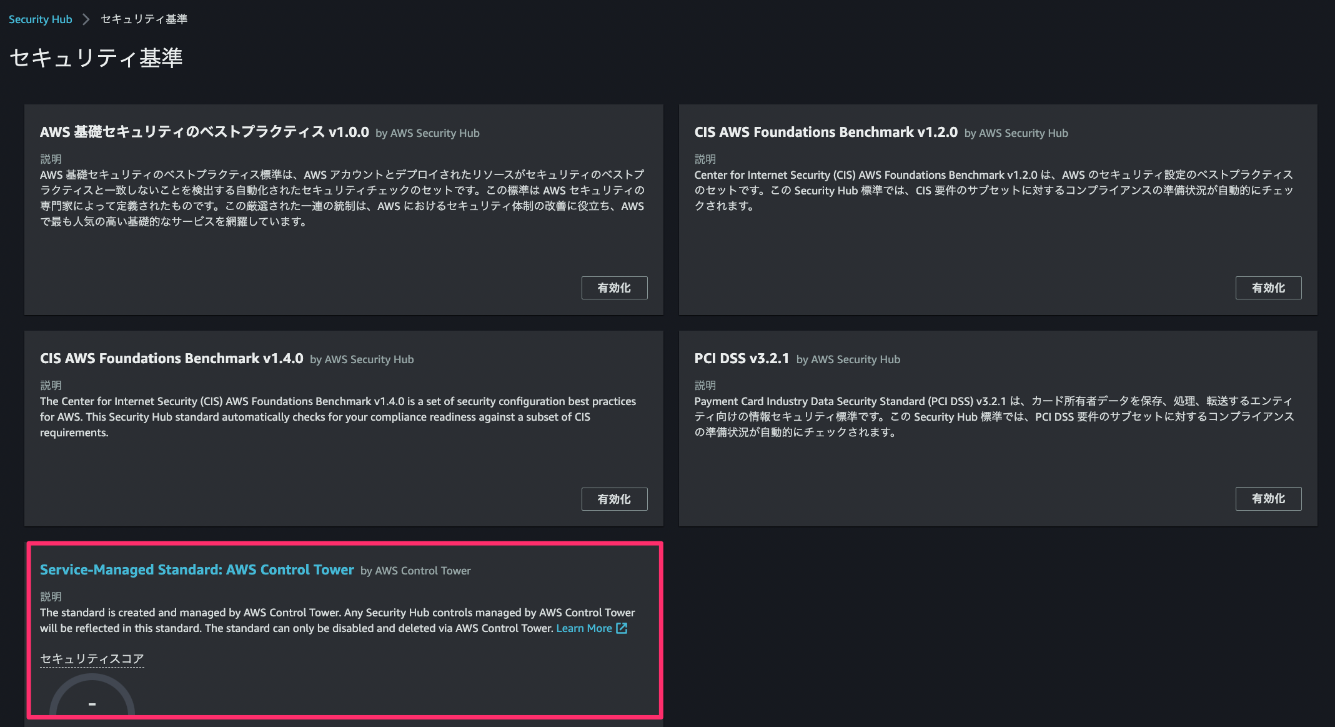Click CIS AWS Foundations Benchmark v1.4.0 title

click(171, 358)
